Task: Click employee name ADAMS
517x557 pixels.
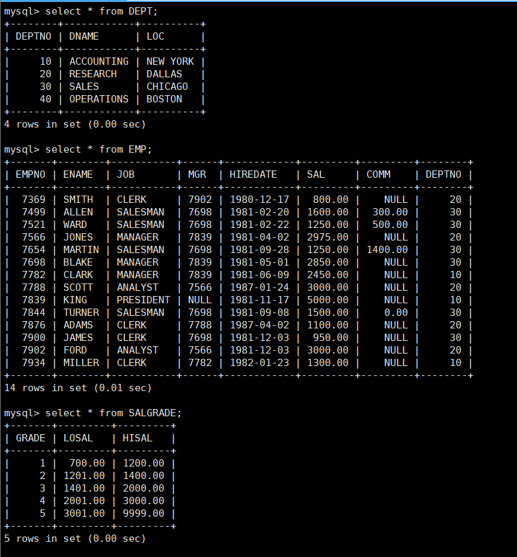Action: click(78, 325)
